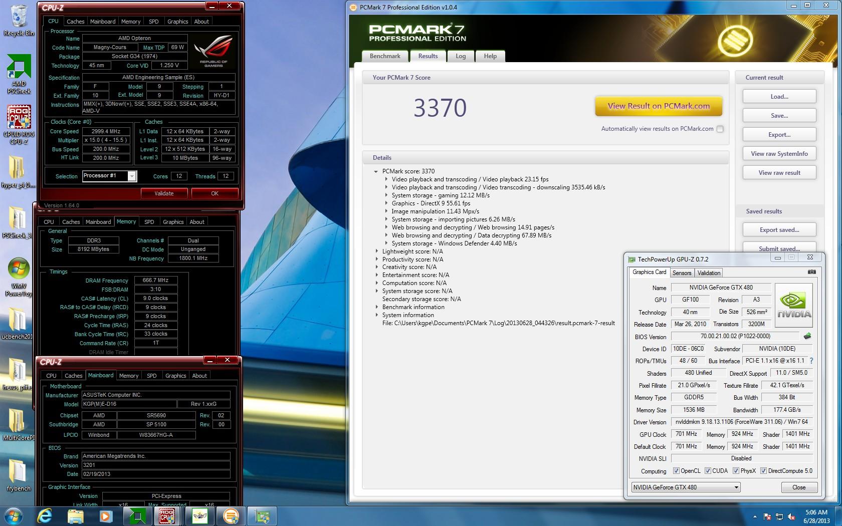Screen dimensions: 842x526
Task: Expand the Entertainment score item
Action: (x=377, y=275)
